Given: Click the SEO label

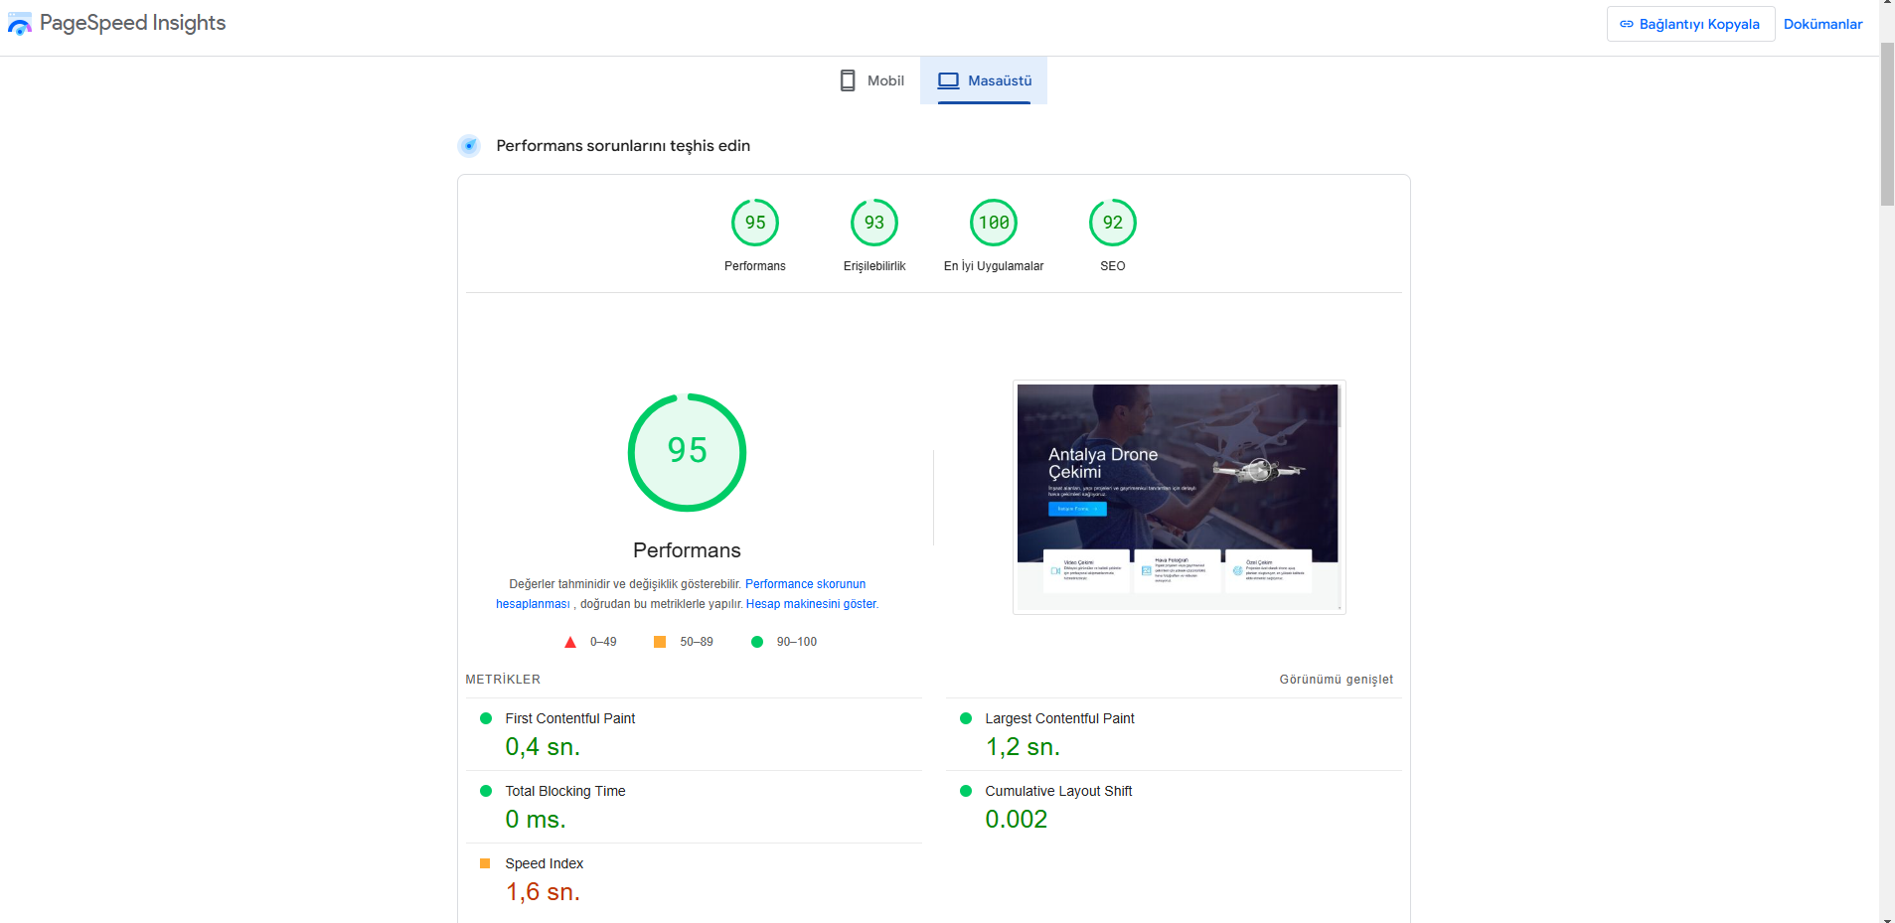Looking at the screenshot, I should [x=1113, y=266].
